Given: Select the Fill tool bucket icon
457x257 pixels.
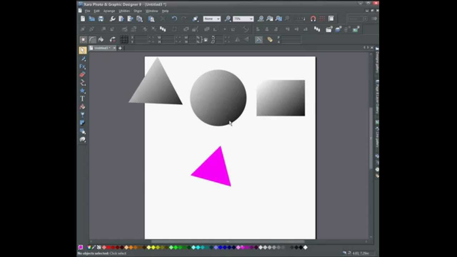Looking at the screenshot, I should (x=82, y=107).
